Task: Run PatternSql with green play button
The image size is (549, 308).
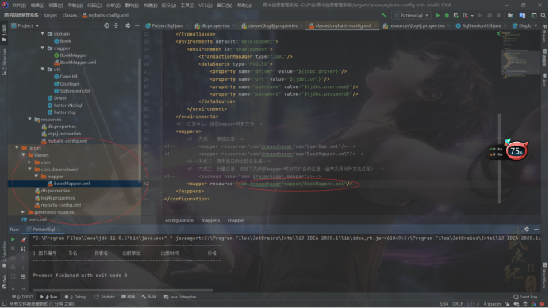Action: (x=437, y=15)
